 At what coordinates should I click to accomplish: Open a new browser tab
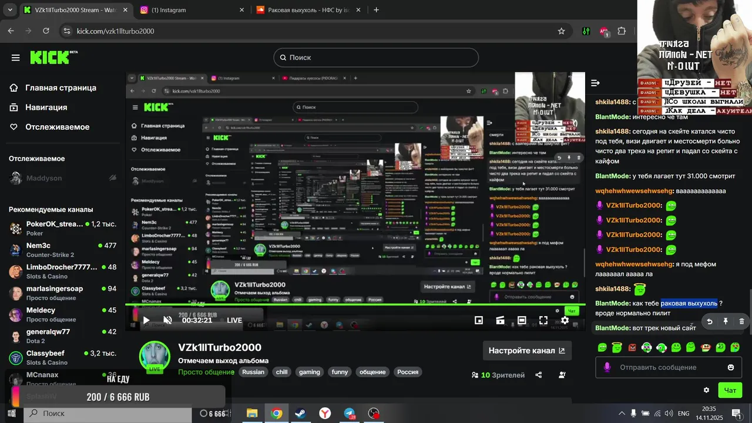376,10
